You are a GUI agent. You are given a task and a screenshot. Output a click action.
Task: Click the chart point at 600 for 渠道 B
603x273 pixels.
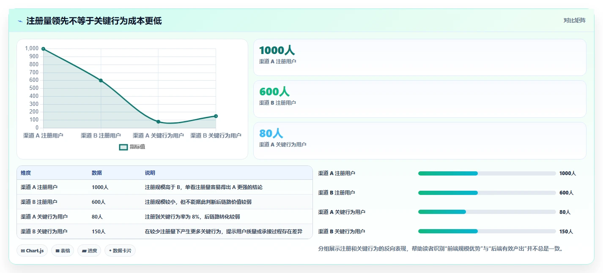point(101,81)
